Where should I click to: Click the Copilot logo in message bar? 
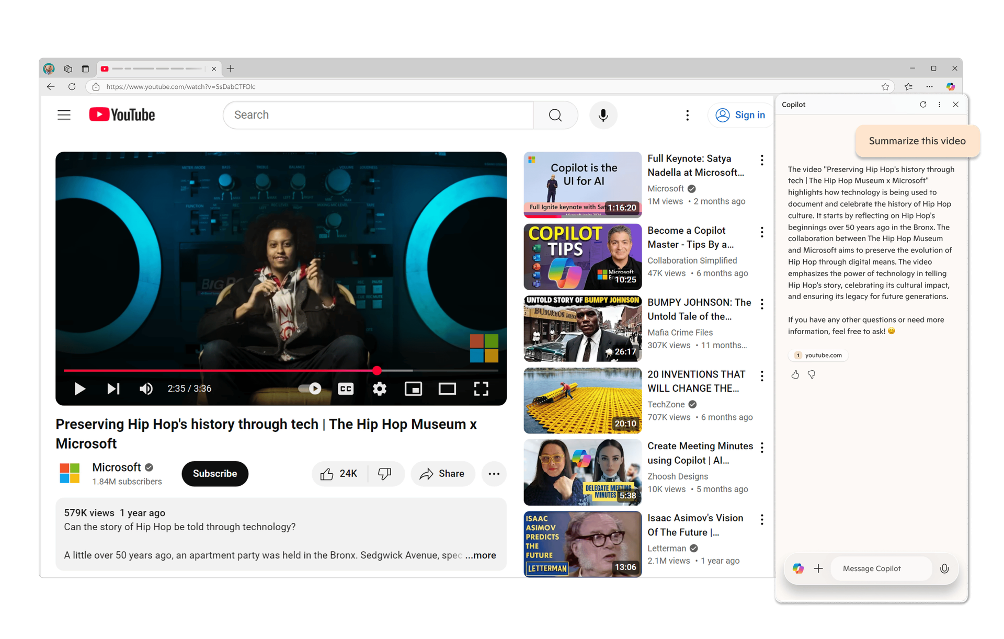point(798,568)
